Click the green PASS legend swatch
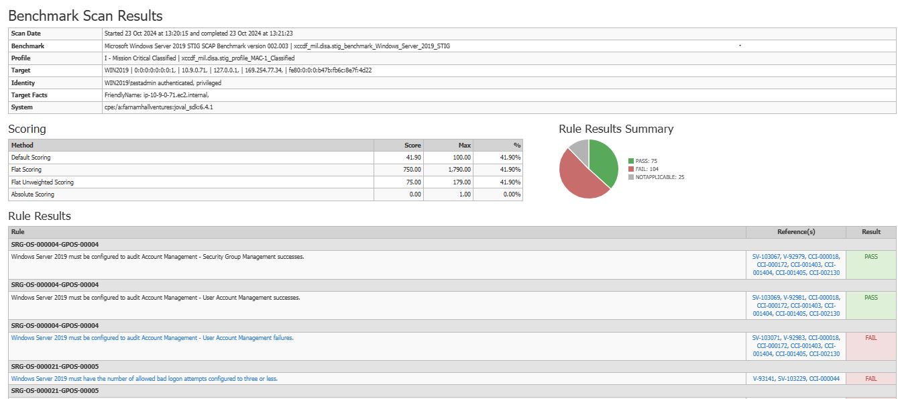898x399 pixels. pyautogui.click(x=630, y=161)
